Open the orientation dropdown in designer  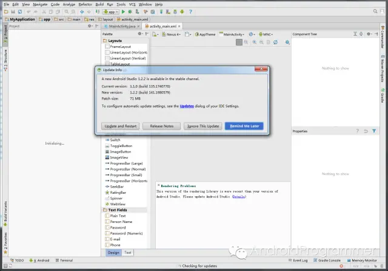[188, 35]
